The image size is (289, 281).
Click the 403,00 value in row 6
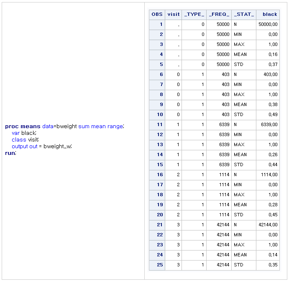click(x=270, y=74)
